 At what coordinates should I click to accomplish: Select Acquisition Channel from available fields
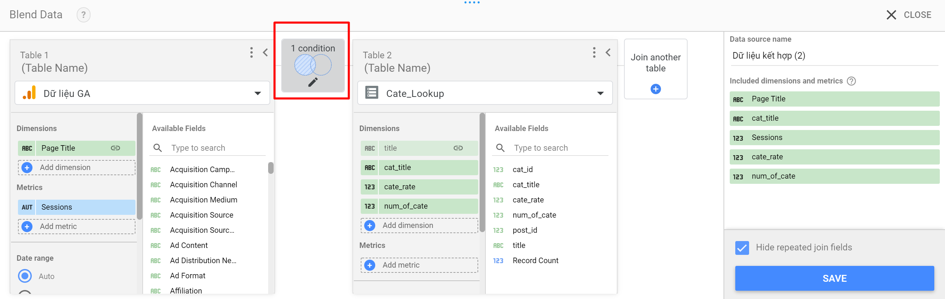[x=203, y=185]
